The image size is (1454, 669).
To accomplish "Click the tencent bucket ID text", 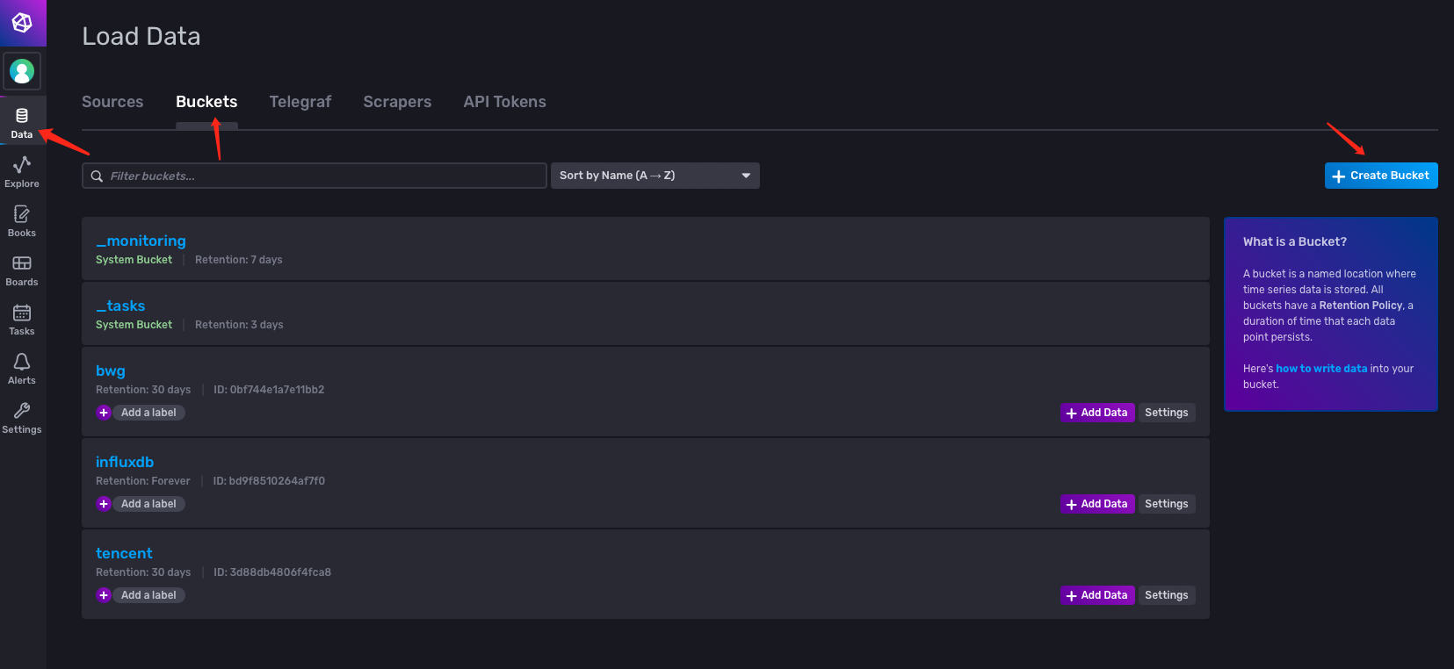I will coord(272,572).
